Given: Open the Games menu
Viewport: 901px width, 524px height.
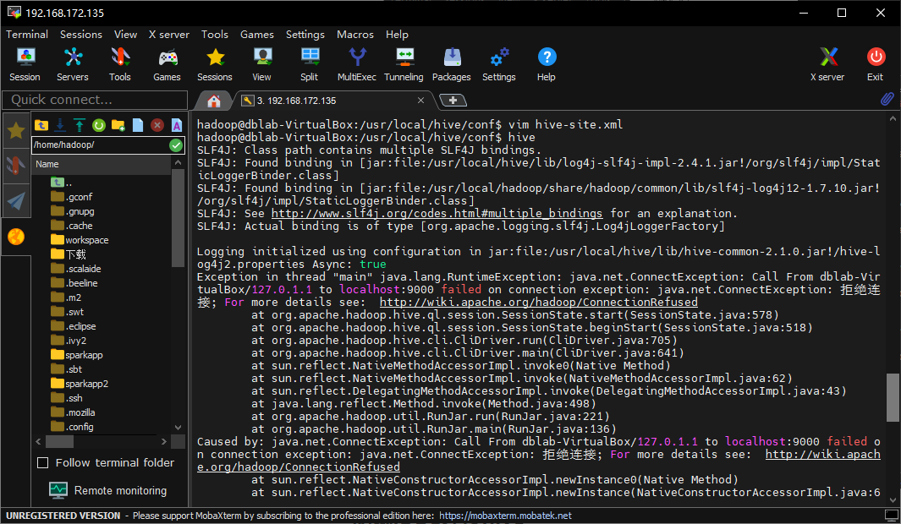Looking at the screenshot, I should click(257, 35).
